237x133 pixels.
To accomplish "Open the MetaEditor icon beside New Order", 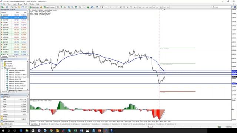I will click(41, 7).
